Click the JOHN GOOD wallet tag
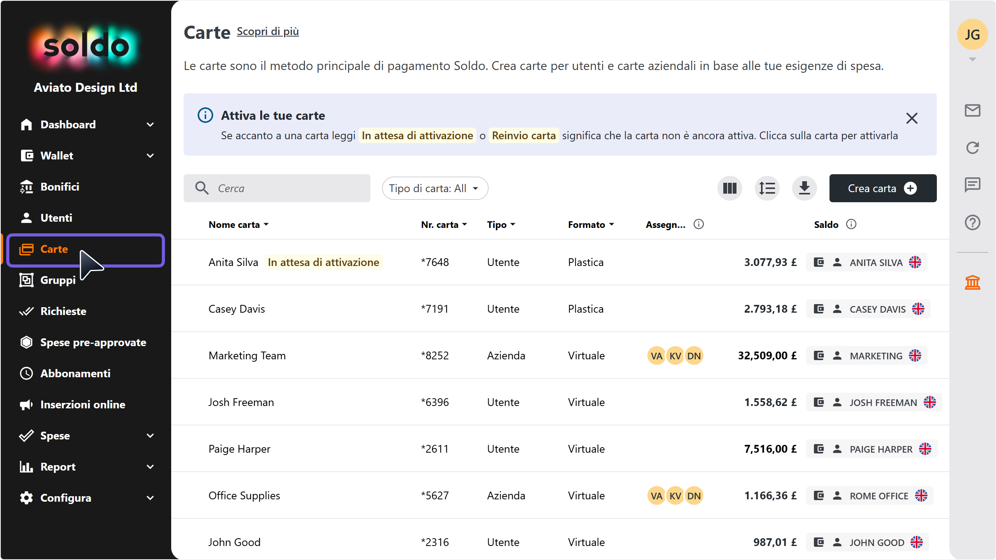 click(868, 542)
